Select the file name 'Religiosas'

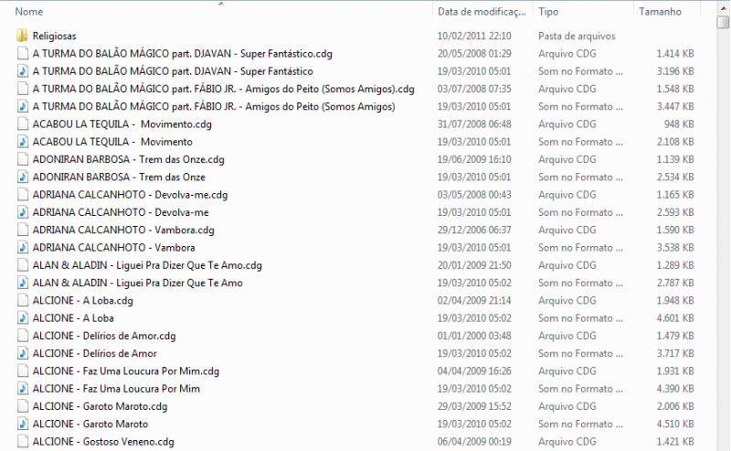pos(54,36)
